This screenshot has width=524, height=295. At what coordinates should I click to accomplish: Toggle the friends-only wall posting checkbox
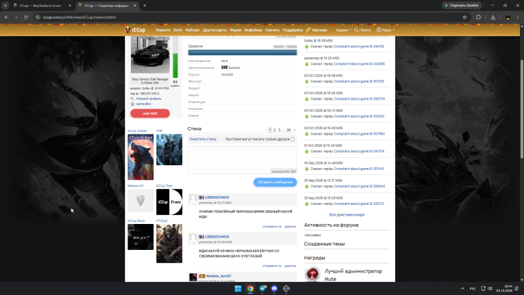coord(293,139)
